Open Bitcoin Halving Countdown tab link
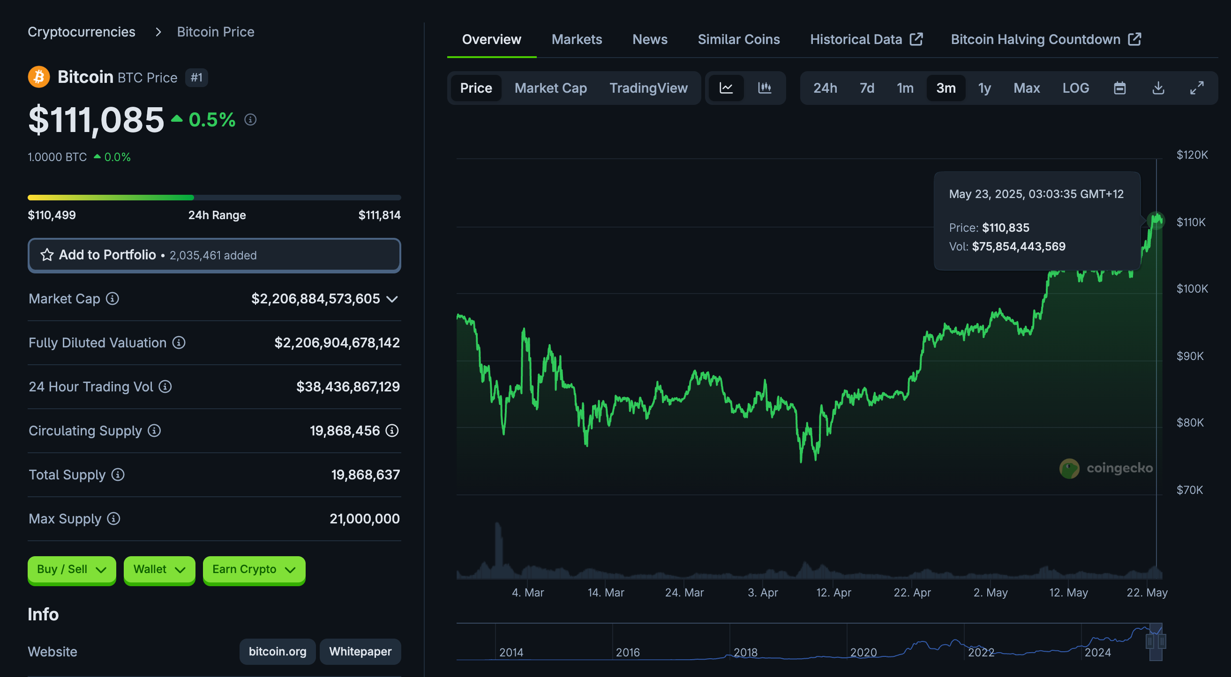 pyautogui.click(x=1045, y=40)
